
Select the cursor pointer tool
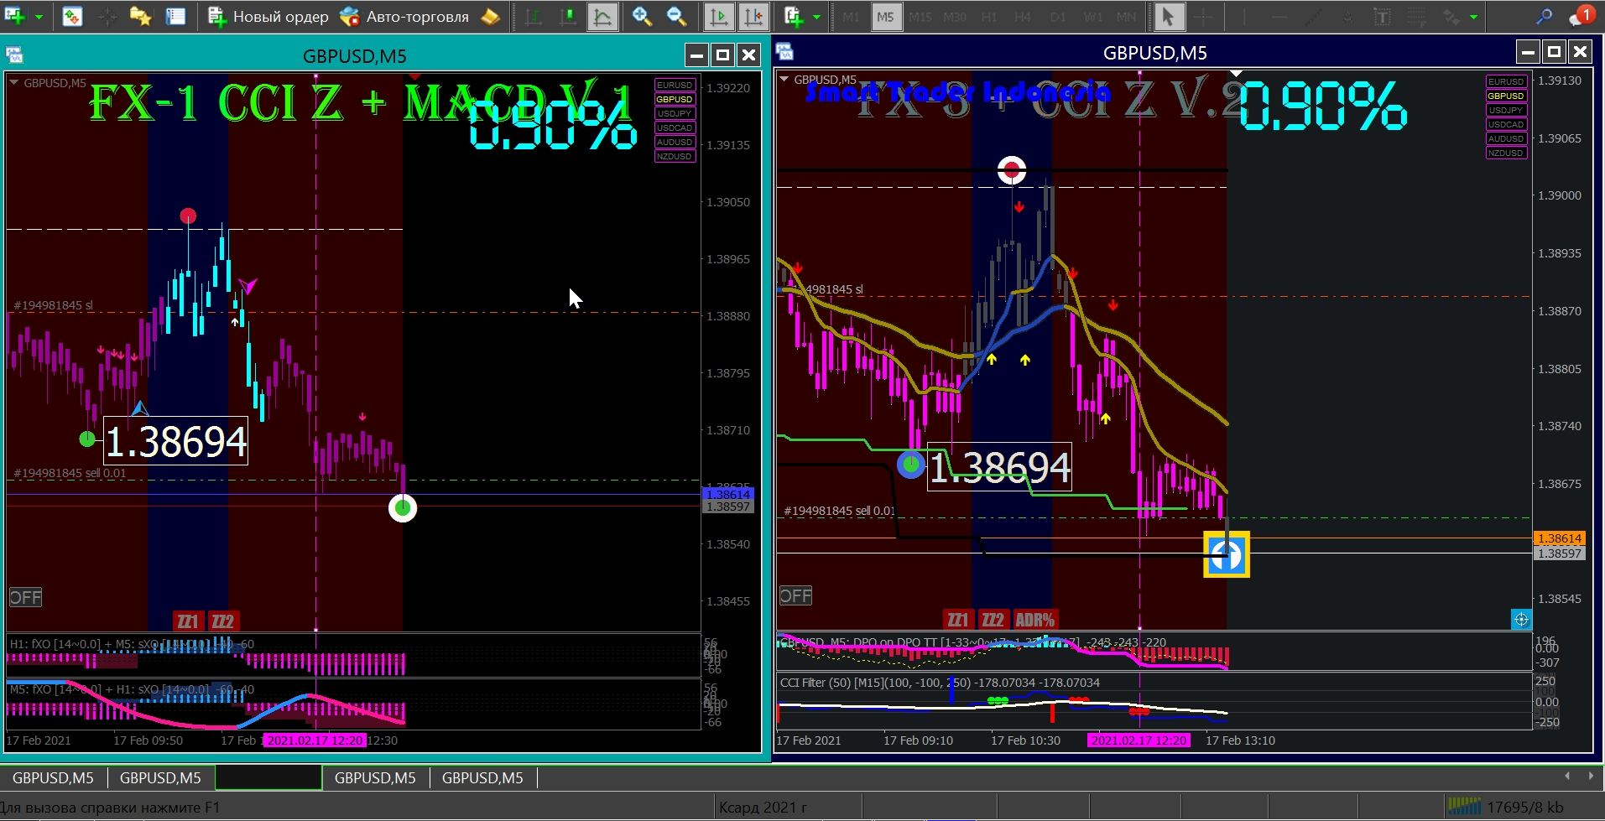[1168, 16]
